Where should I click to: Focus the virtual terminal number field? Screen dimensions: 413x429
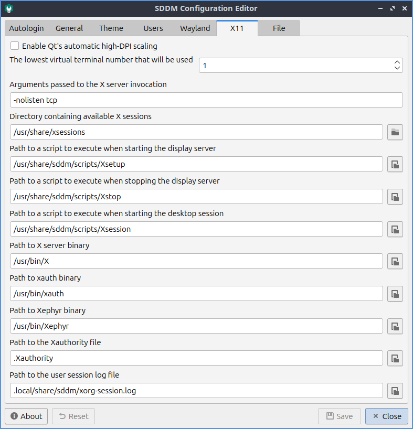coord(294,66)
